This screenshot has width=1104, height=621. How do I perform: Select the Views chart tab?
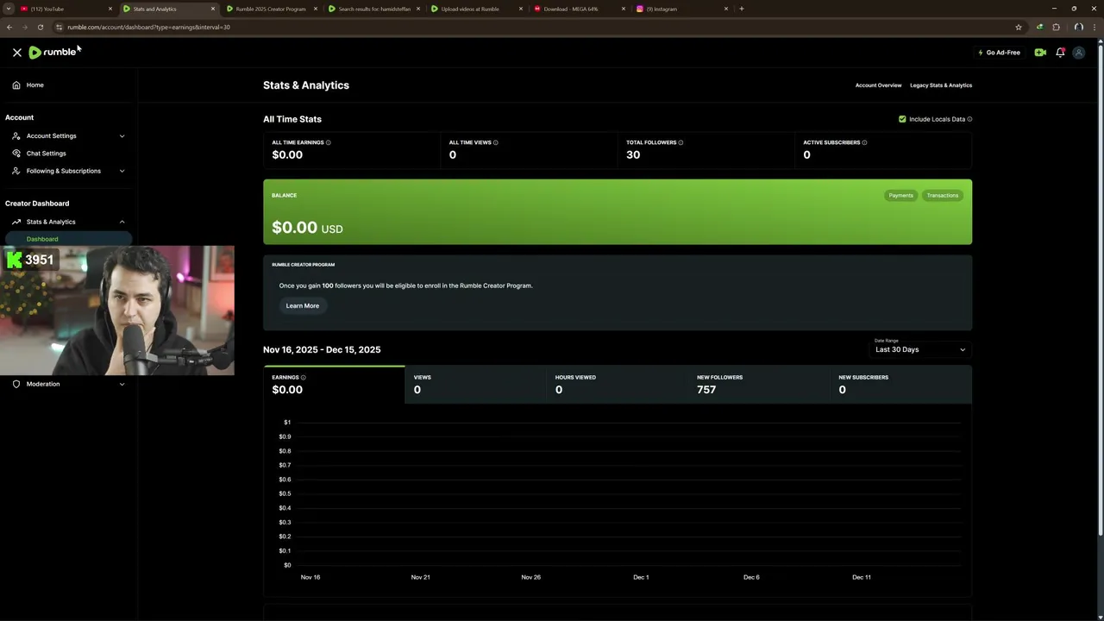click(475, 385)
